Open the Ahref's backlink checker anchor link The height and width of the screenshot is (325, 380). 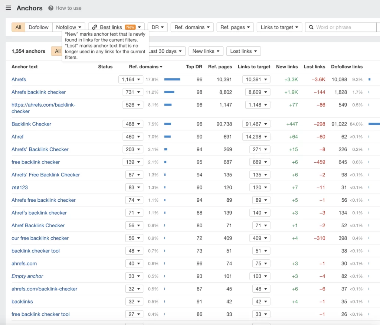click(x=39, y=213)
